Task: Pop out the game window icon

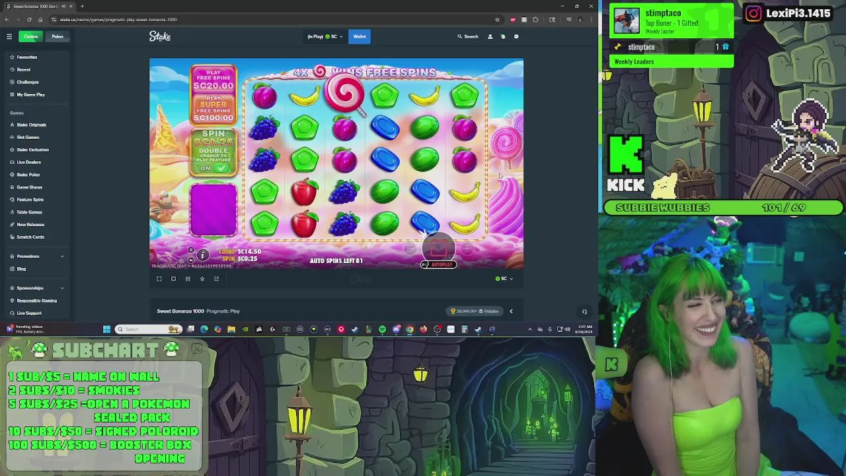Action: 216,278
